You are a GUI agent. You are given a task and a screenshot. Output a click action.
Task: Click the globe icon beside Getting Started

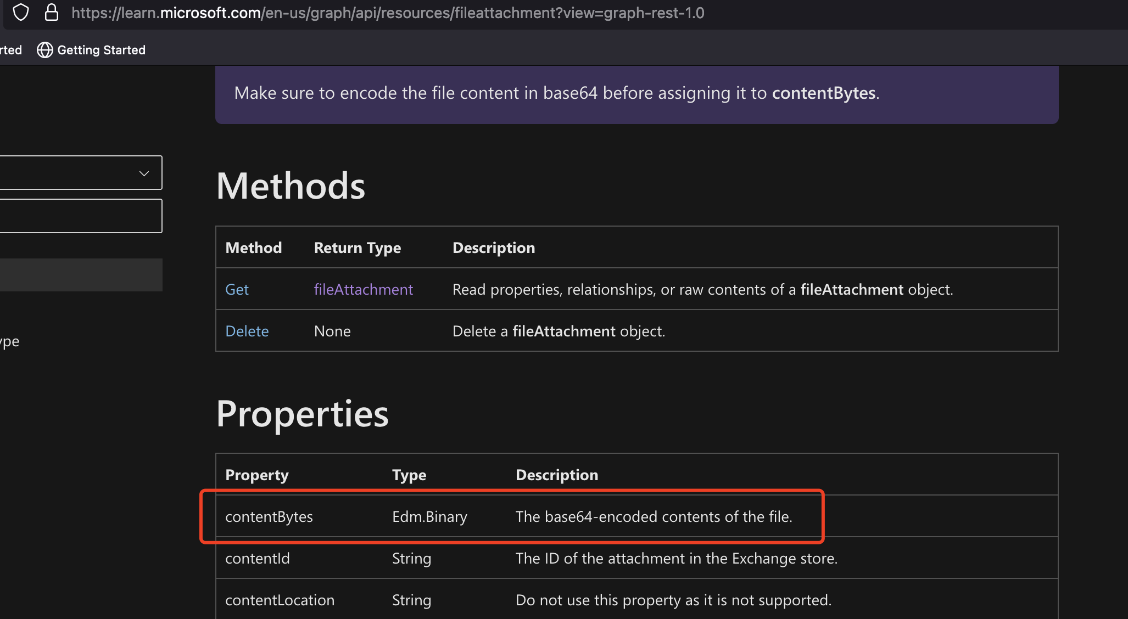[x=44, y=50]
